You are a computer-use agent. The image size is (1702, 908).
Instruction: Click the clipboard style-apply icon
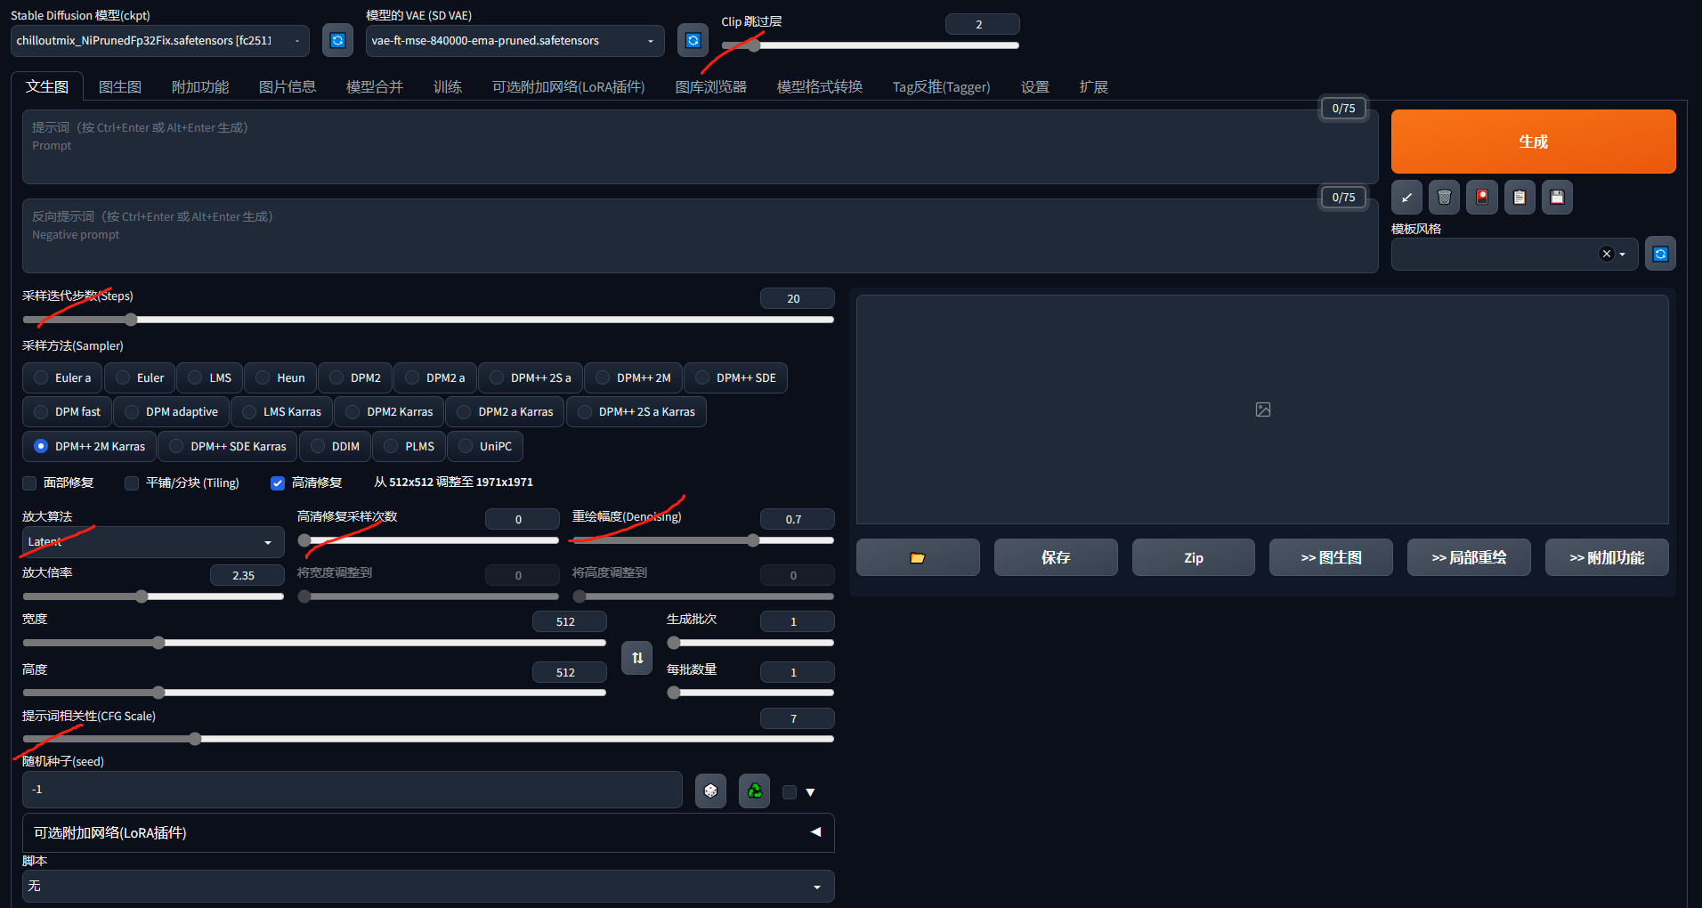[1520, 198]
